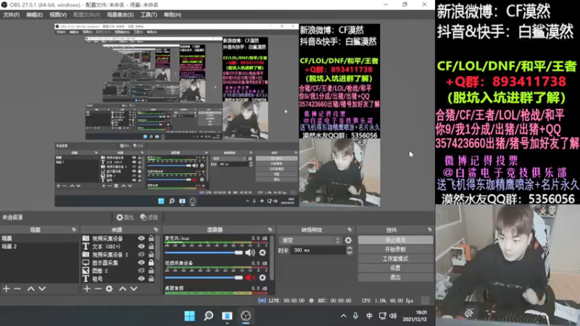Viewport: 580px width, 326px height.
Task: Show the 视频采集设备 2 source
Action: pyautogui.click(x=141, y=255)
